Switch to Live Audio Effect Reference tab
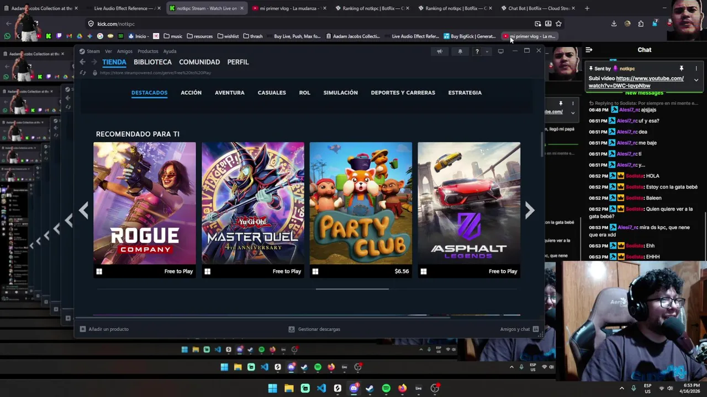 click(123, 8)
